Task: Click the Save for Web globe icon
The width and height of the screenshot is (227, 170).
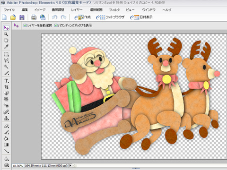Action: coord(43,17)
